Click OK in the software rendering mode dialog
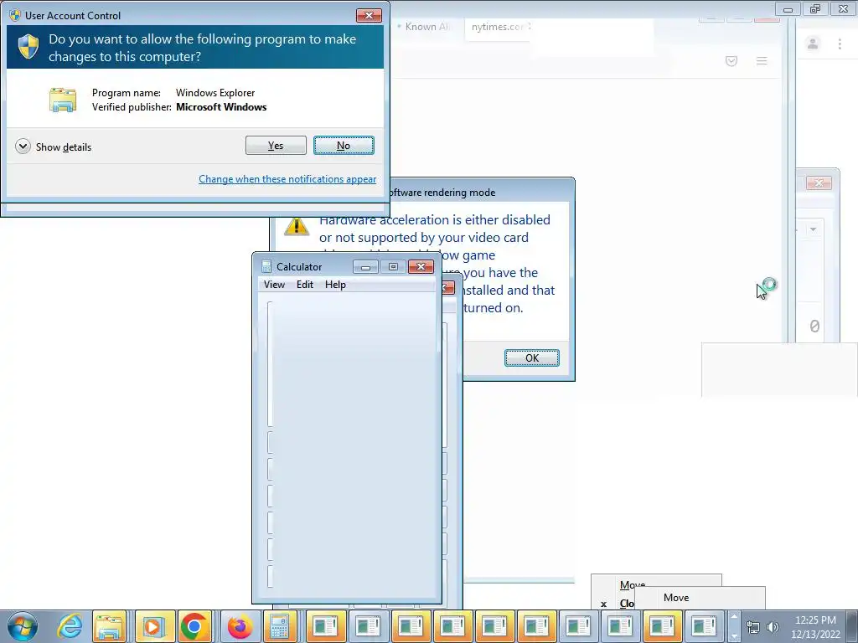The width and height of the screenshot is (858, 643). pyautogui.click(x=532, y=358)
